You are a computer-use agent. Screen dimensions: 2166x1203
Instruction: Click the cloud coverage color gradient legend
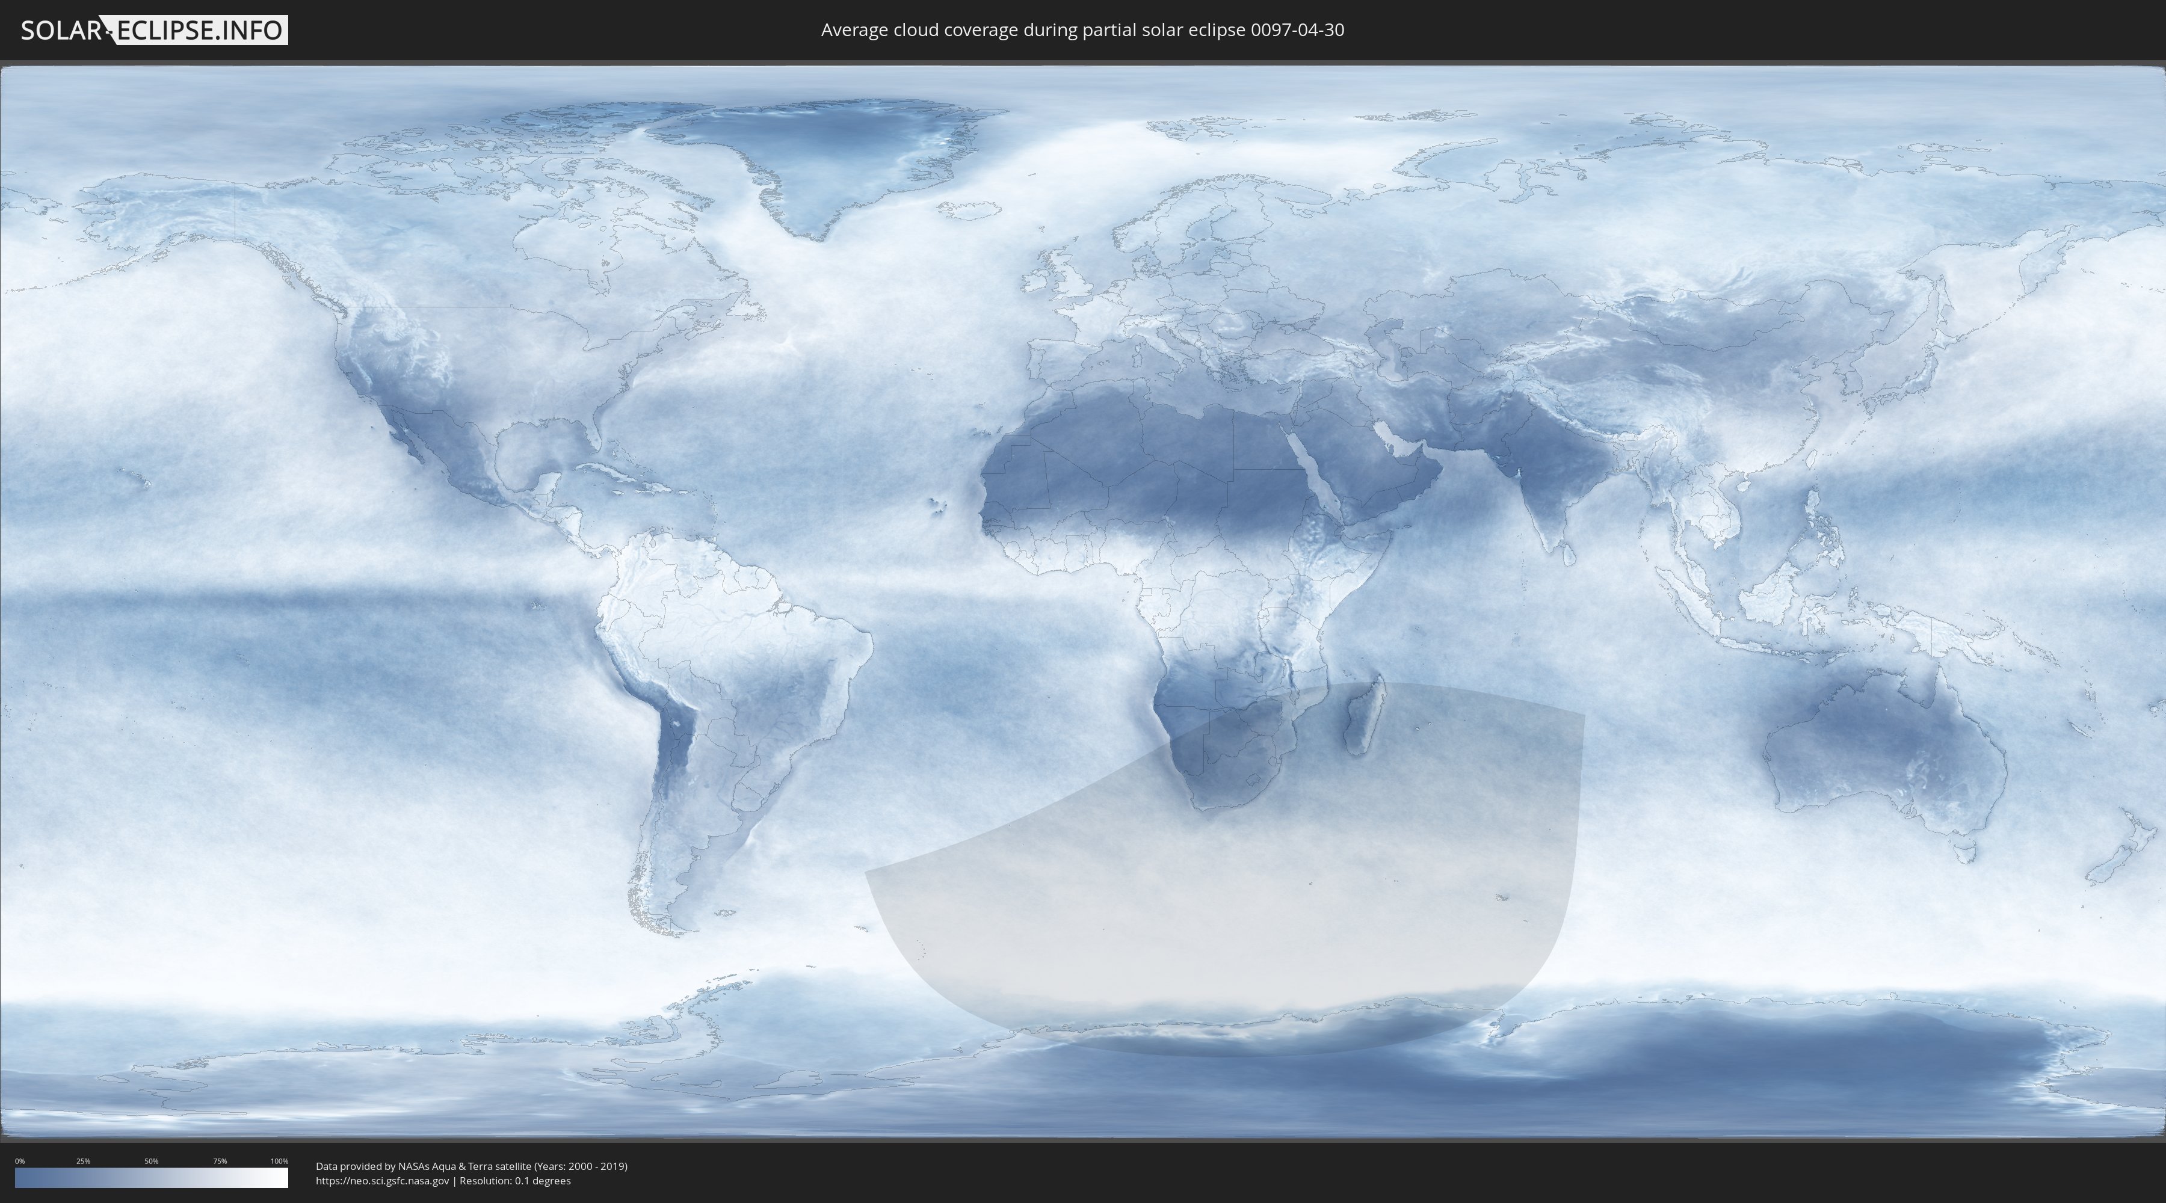point(152,1178)
